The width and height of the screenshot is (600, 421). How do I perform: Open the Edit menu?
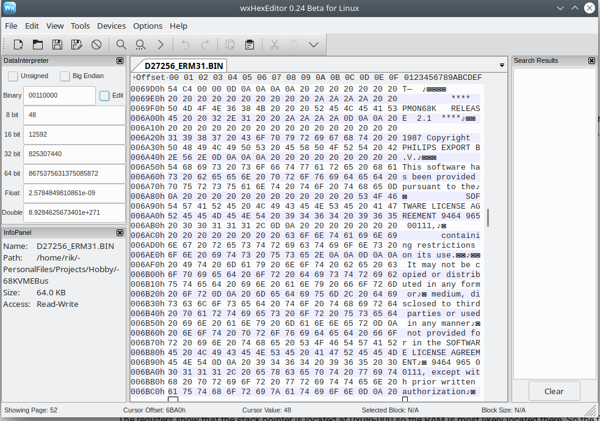pos(32,26)
